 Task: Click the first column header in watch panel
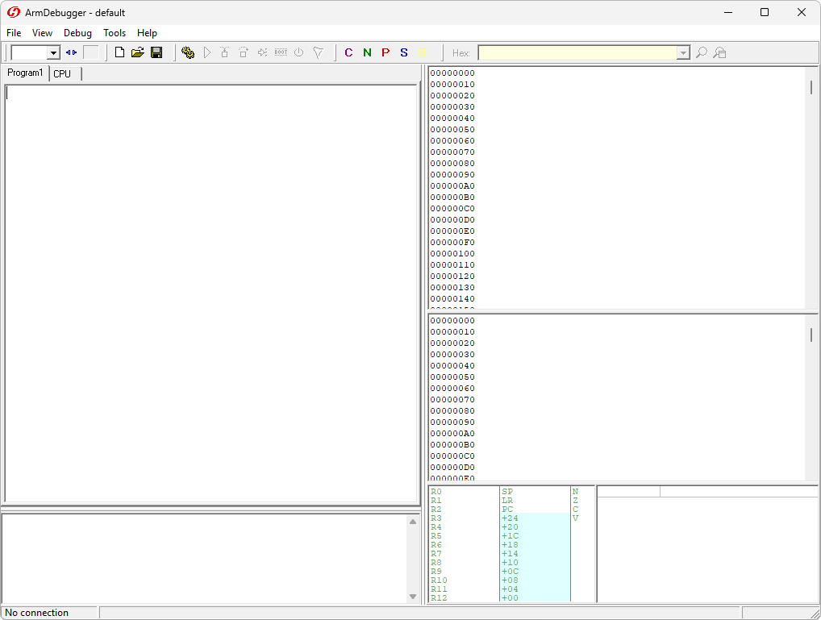[x=629, y=491]
